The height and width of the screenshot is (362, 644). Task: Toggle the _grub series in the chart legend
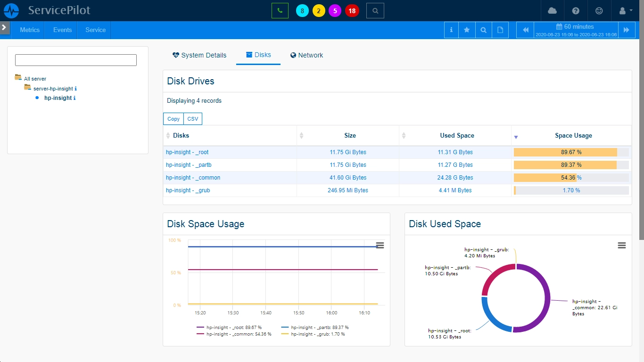tap(313, 334)
